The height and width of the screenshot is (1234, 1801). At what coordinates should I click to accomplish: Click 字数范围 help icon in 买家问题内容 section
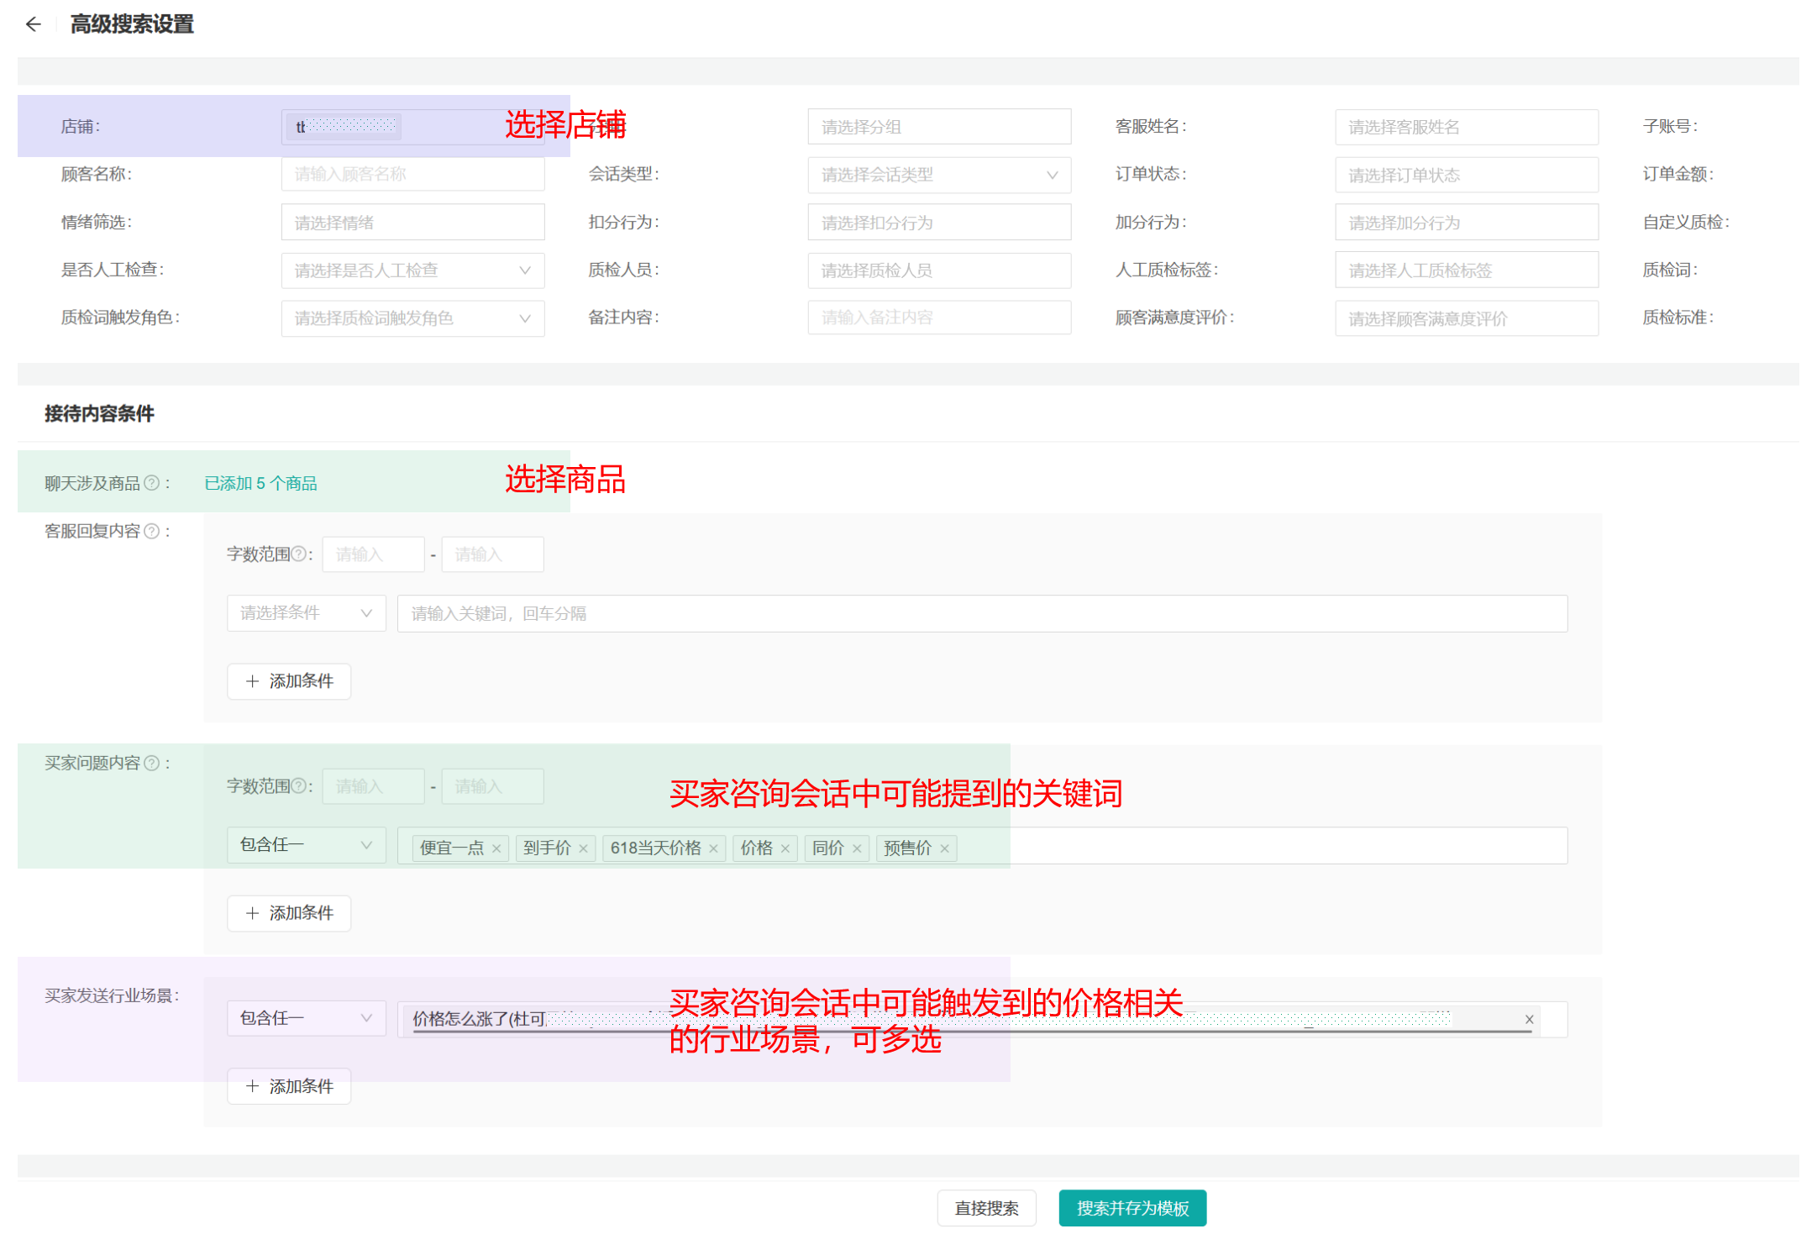click(298, 786)
